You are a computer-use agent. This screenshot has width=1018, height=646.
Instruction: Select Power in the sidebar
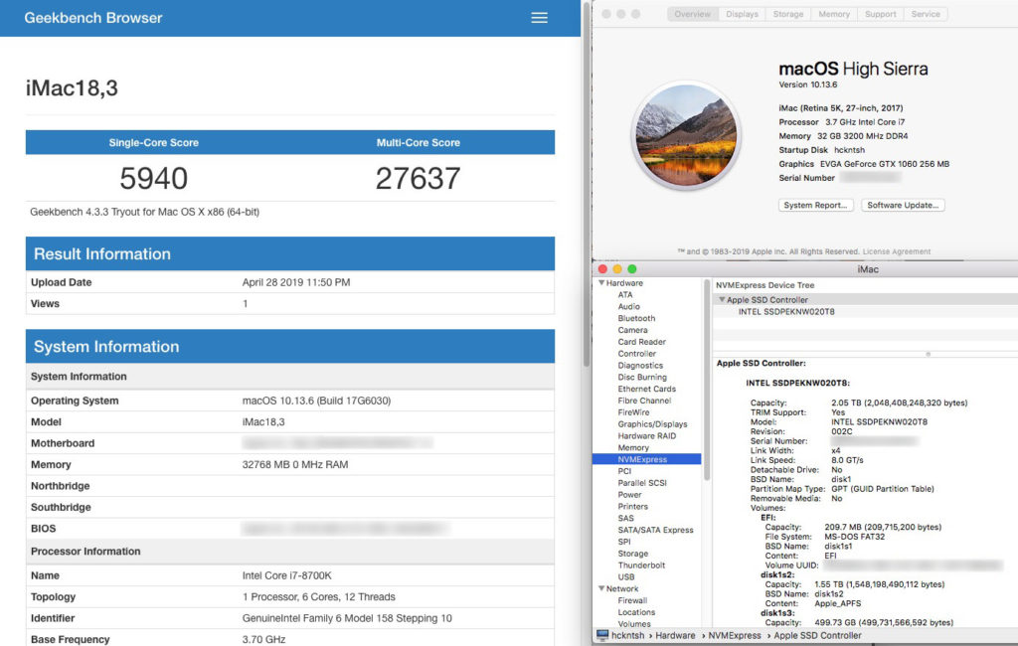(x=629, y=494)
